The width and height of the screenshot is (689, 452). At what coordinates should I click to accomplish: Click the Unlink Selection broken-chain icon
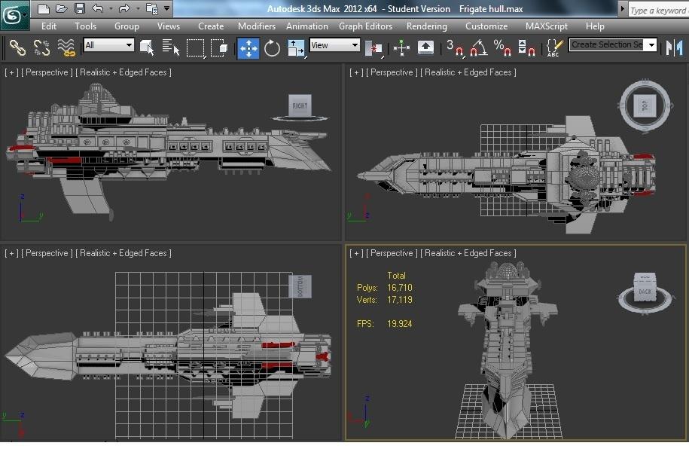pyautogui.click(x=41, y=47)
